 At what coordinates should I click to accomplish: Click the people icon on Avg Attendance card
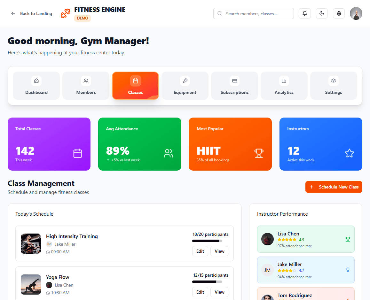(168, 153)
